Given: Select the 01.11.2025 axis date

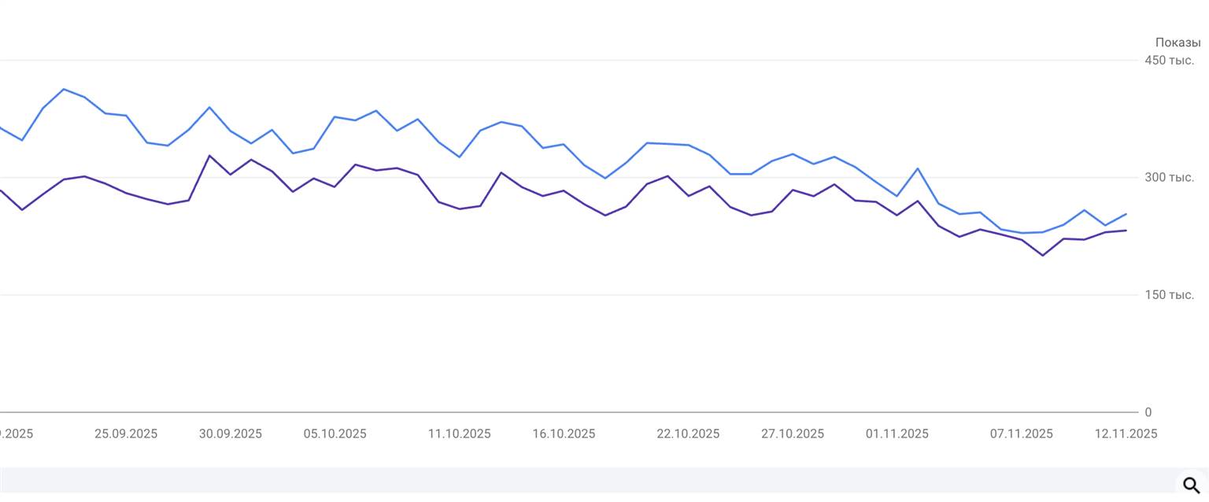Looking at the screenshot, I should coord(897,434).
